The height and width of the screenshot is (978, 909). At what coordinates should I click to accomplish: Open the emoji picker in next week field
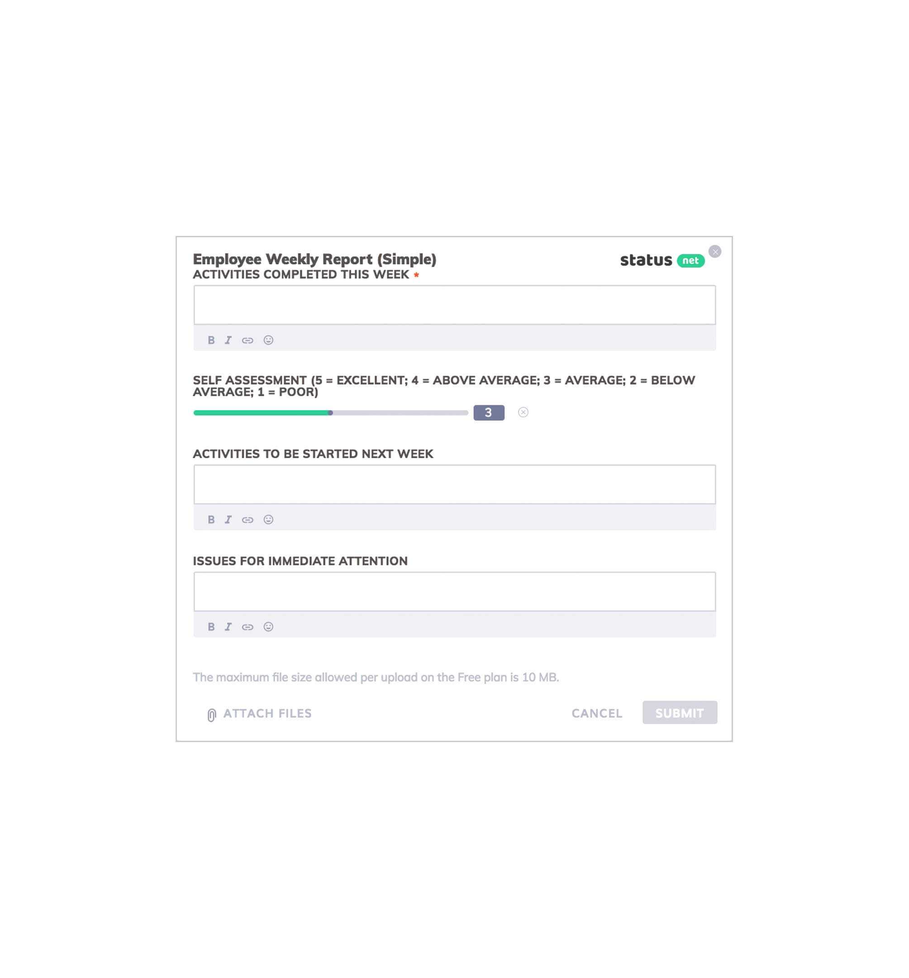tap(267, 519)
